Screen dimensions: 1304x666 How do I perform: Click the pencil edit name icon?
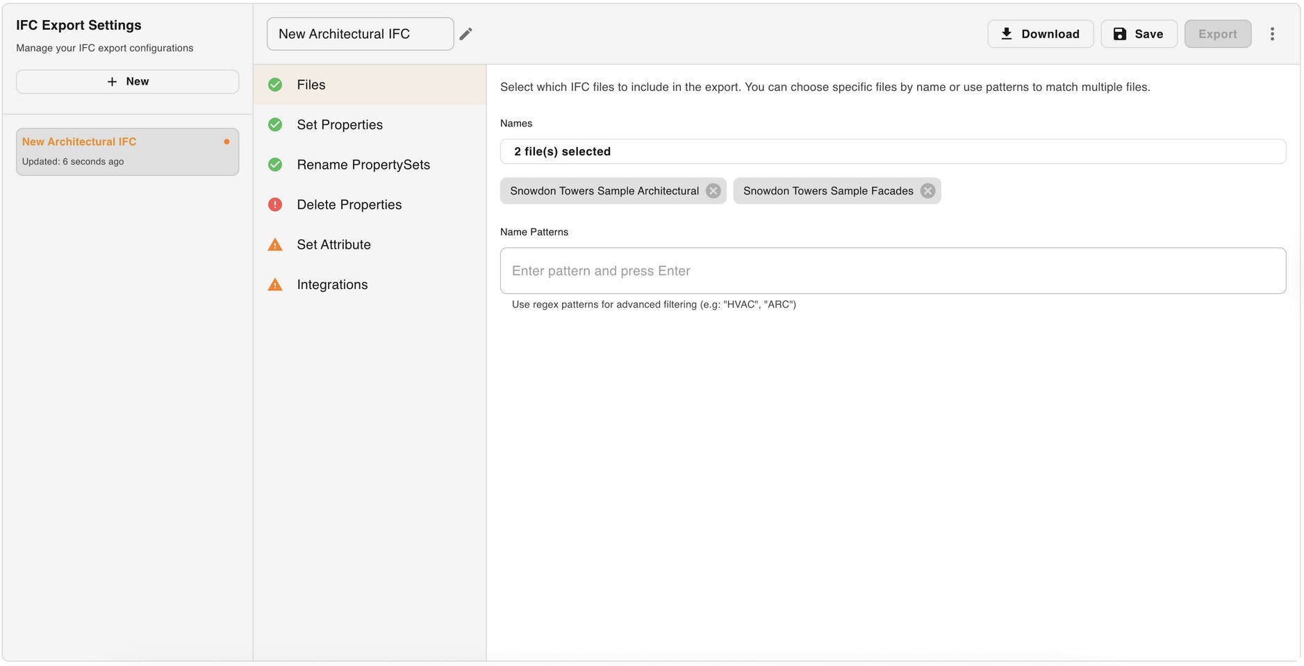[465, 34]
